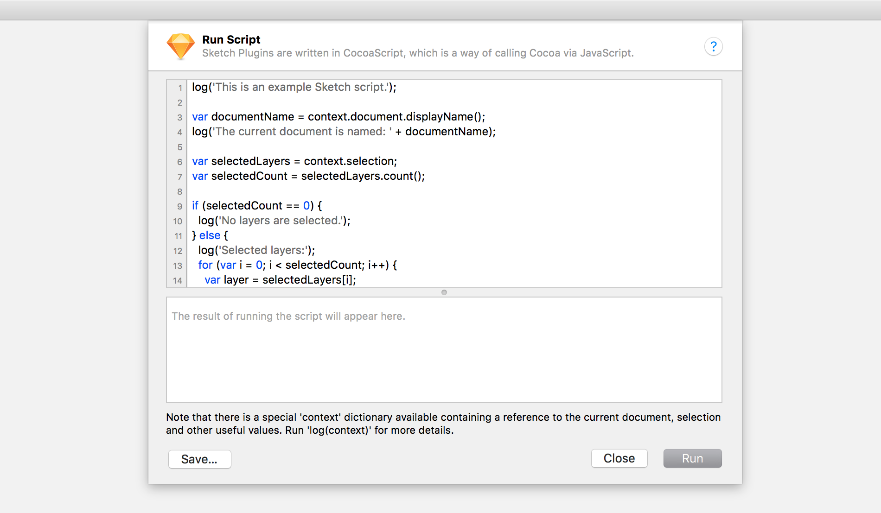Click line number 8 in the gutter

point(180,191)
